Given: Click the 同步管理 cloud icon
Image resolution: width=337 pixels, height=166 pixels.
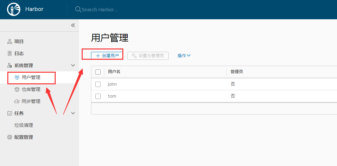Looking at the screenshot, I should click(x=17, y=101).
